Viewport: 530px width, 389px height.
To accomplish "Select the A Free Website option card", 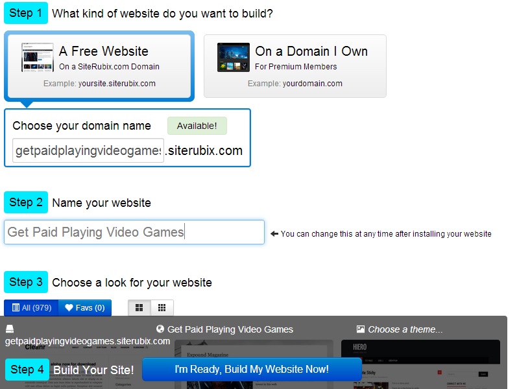I will [99, 66].
